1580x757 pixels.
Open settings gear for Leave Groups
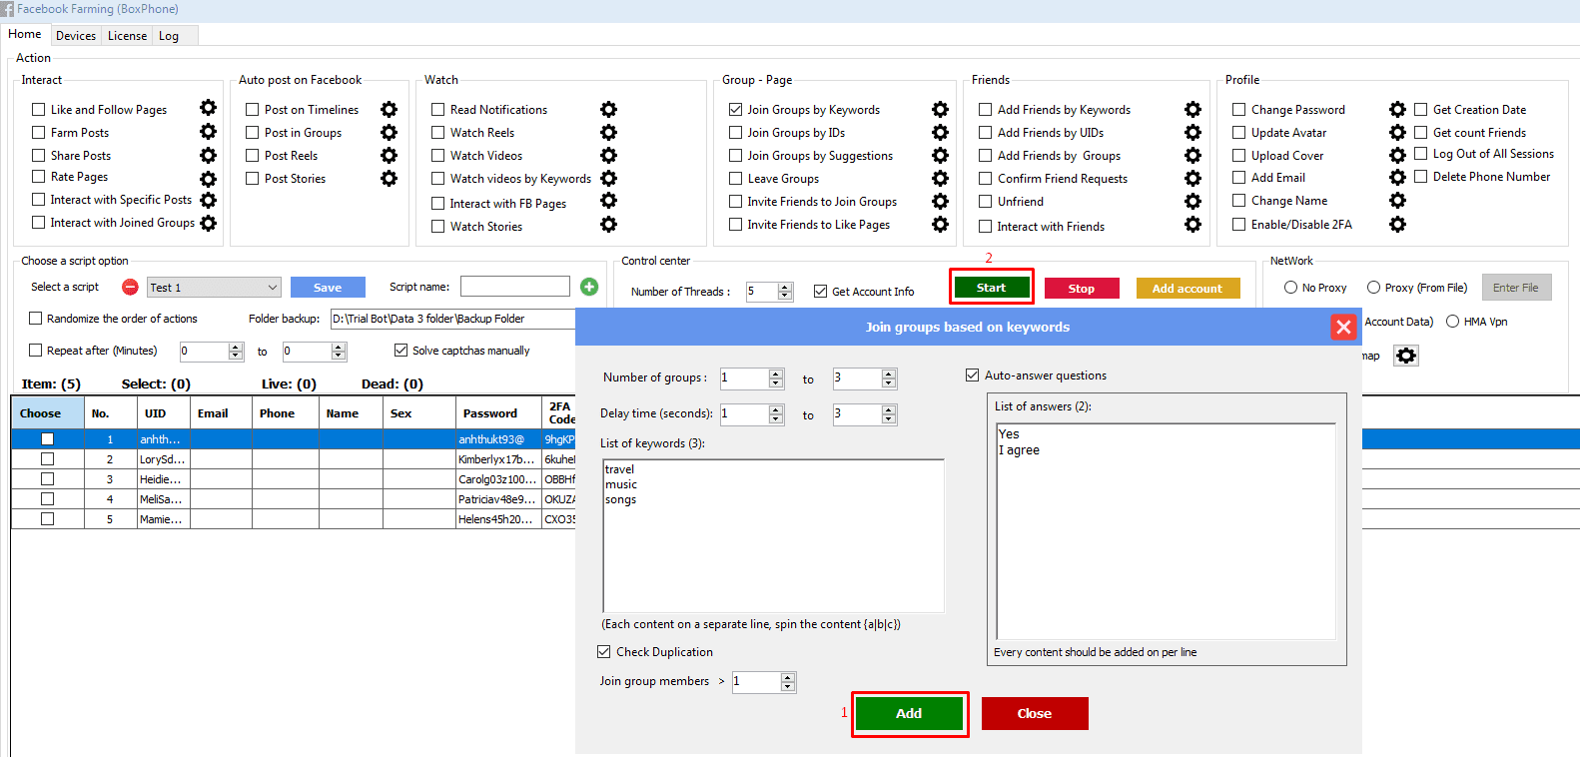click(x=940, y=178)
